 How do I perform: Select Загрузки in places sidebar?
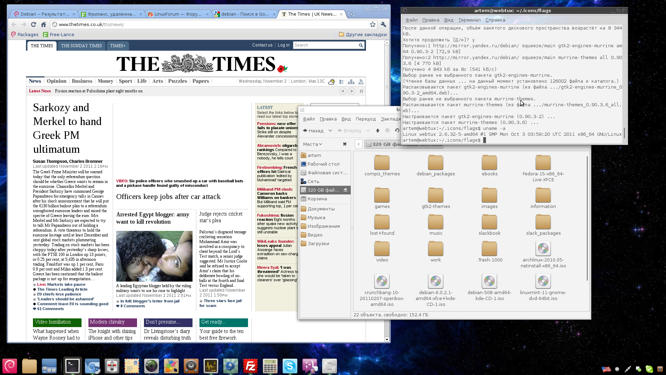click(325, 243)
